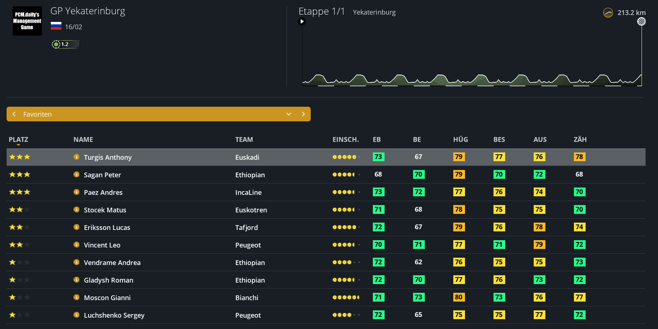658x329 pixels.
Task: Click info icon for Moscon Gianni
Action: point(76,297)
